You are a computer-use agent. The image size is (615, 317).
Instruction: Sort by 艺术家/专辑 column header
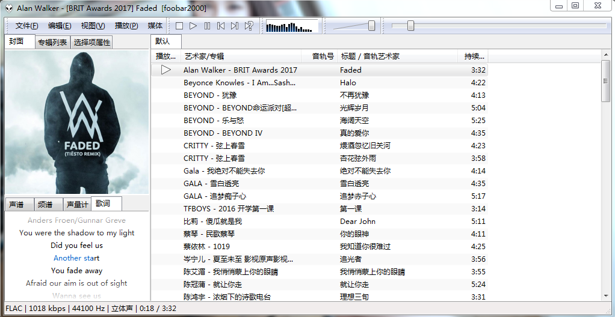point(241,56)
